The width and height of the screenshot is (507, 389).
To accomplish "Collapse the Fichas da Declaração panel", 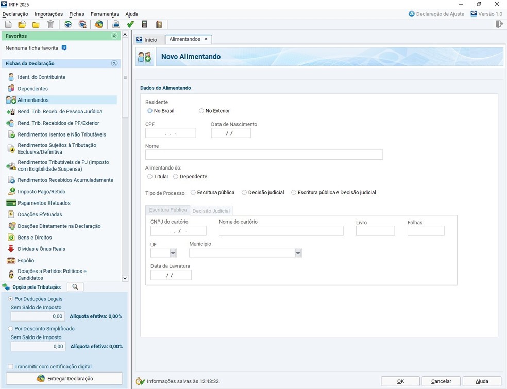I will click(114, 64).
